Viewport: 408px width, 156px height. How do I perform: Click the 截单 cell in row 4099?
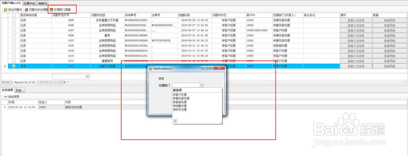click(x=107, y=35)
